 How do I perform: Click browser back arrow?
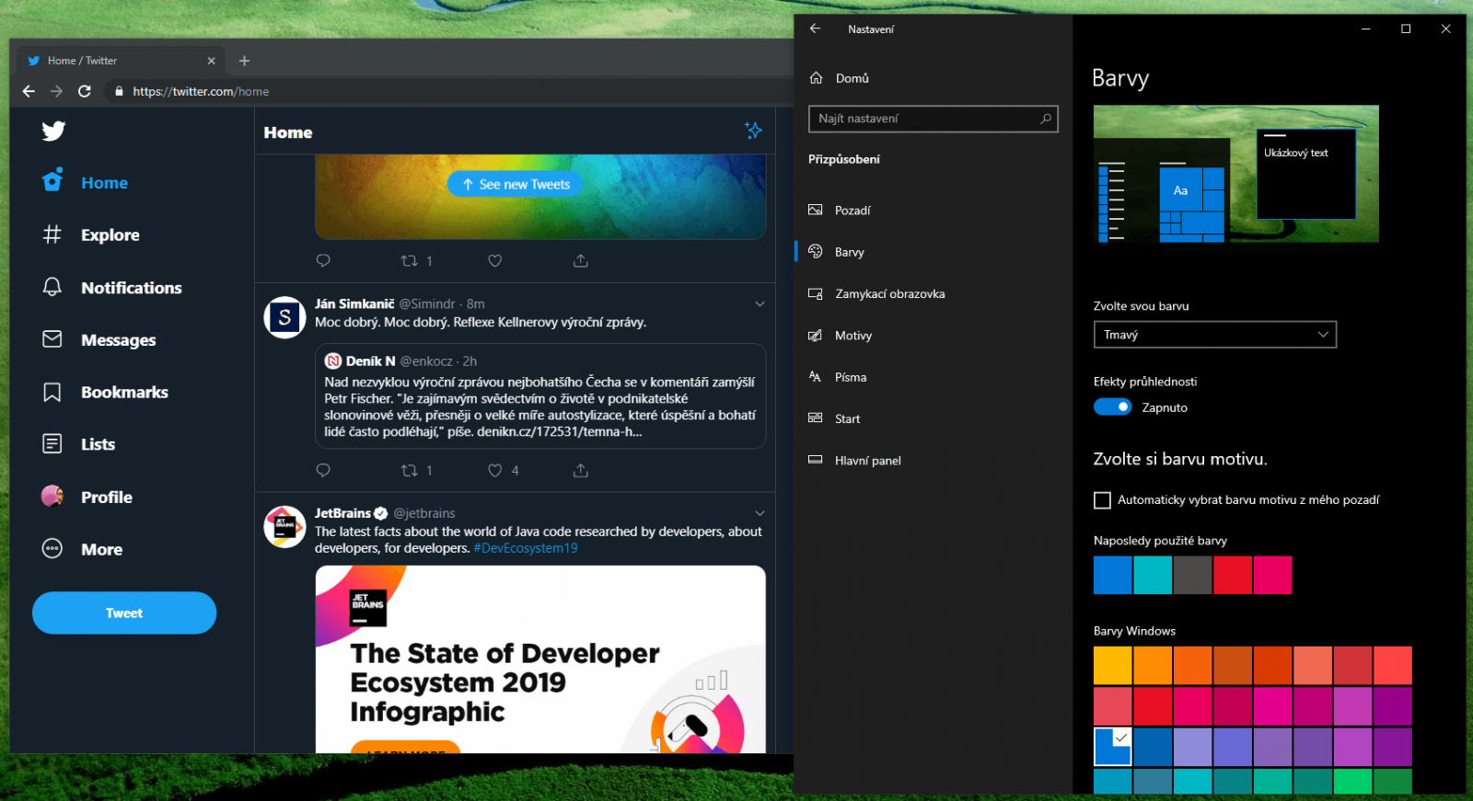[x=29, y=91]
